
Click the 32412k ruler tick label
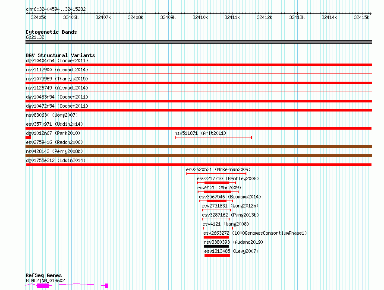tap(264, 17)
